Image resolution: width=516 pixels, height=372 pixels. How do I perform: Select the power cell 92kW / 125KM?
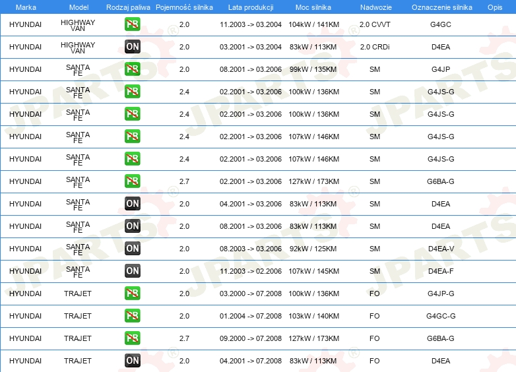pyautogui.click(x=313, y=248)
